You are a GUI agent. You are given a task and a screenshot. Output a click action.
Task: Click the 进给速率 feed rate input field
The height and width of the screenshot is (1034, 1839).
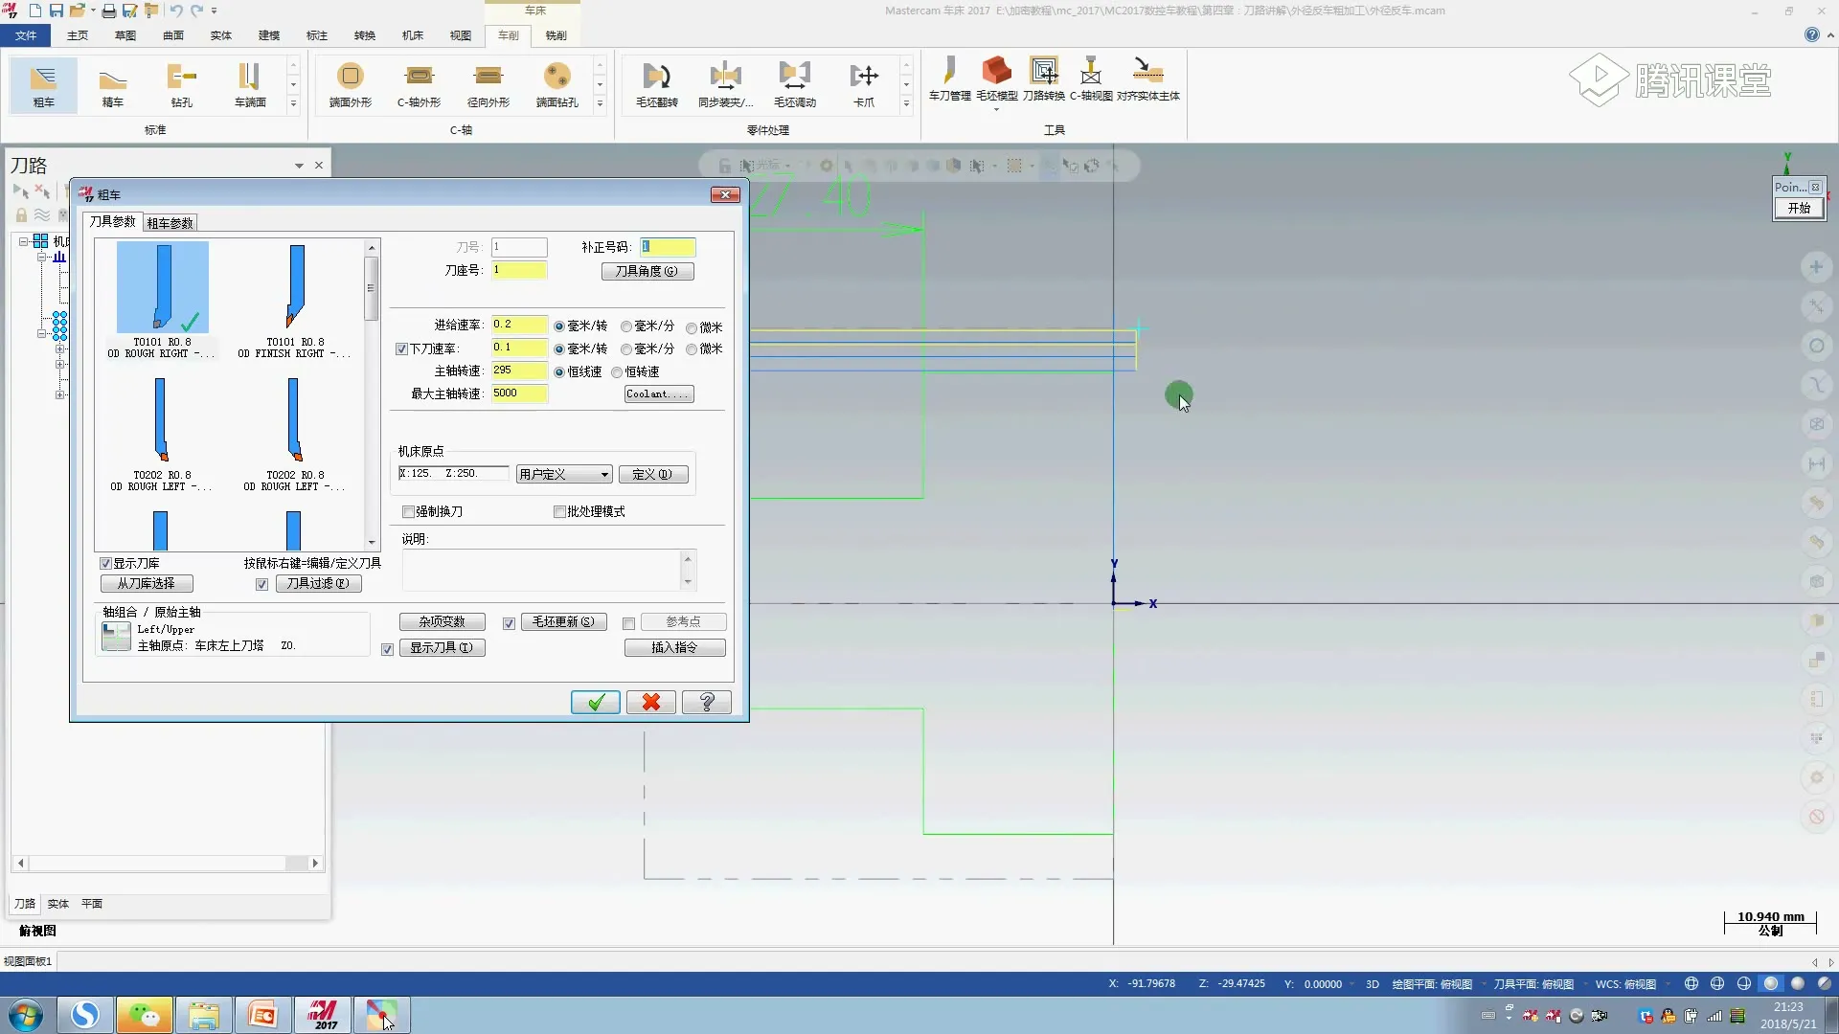pyautogui.click(x=518, y=326)
